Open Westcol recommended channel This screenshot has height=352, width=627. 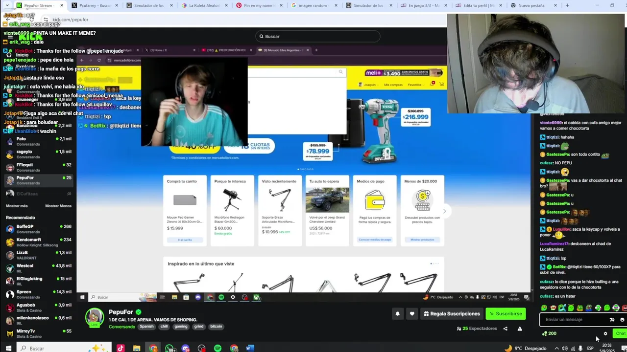tap(38, 268)
